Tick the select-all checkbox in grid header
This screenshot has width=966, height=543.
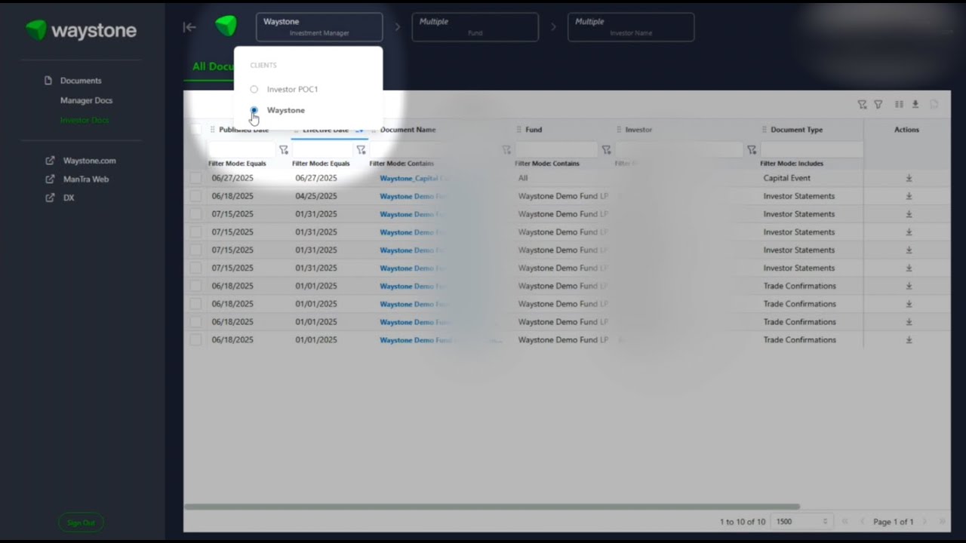pos(196,130)
